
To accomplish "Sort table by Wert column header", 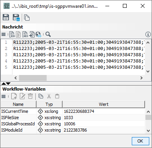I will [x=104, y=104].
